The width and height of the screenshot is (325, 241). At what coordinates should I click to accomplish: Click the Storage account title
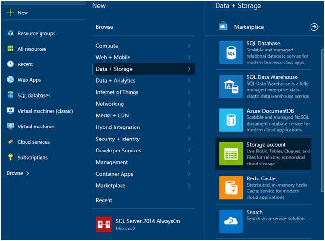[x=266, y=145]
